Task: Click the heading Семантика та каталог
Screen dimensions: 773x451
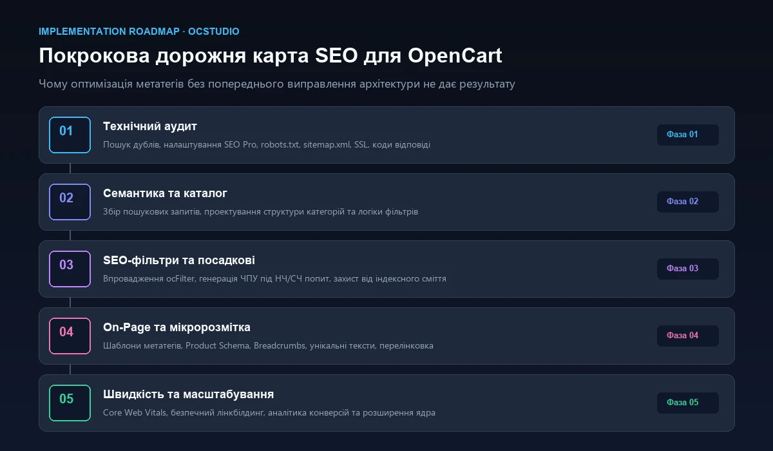Action: tap(165, 193)
